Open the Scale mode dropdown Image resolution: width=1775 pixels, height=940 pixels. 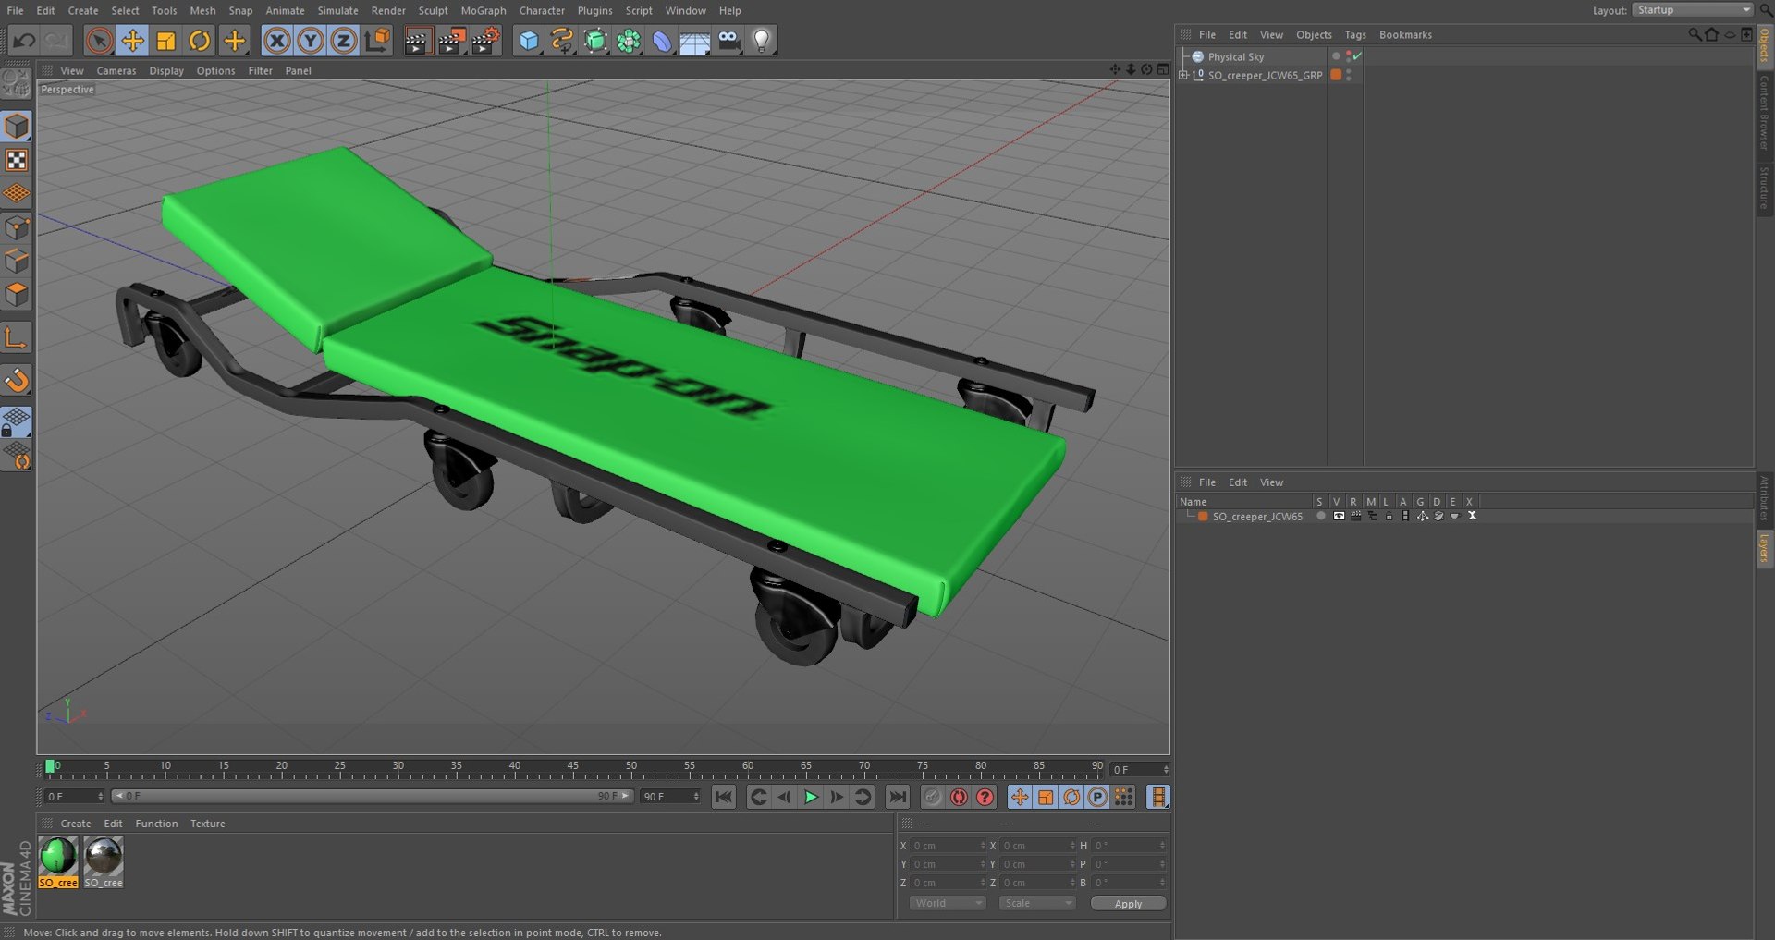(x=1036, y=903)
